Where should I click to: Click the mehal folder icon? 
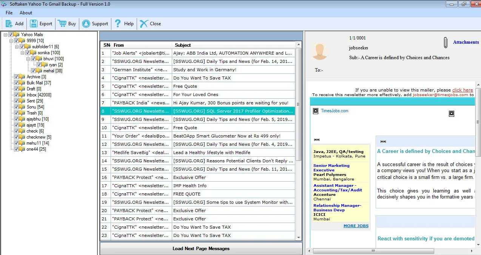tap(39, 71)
